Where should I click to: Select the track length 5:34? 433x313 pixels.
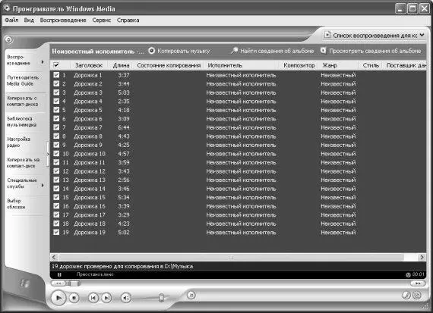(123, 197)
